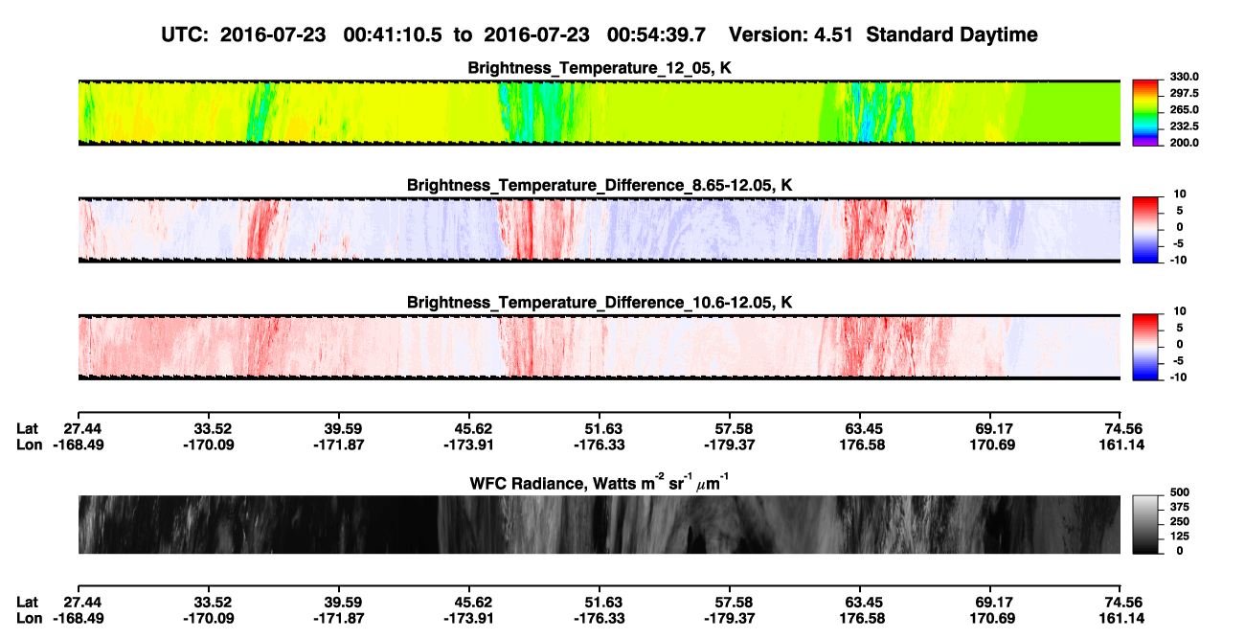Click the 200.0 colorbar tick label
The width and height of the screenshot is (1245, 639).
[1185, 142]
